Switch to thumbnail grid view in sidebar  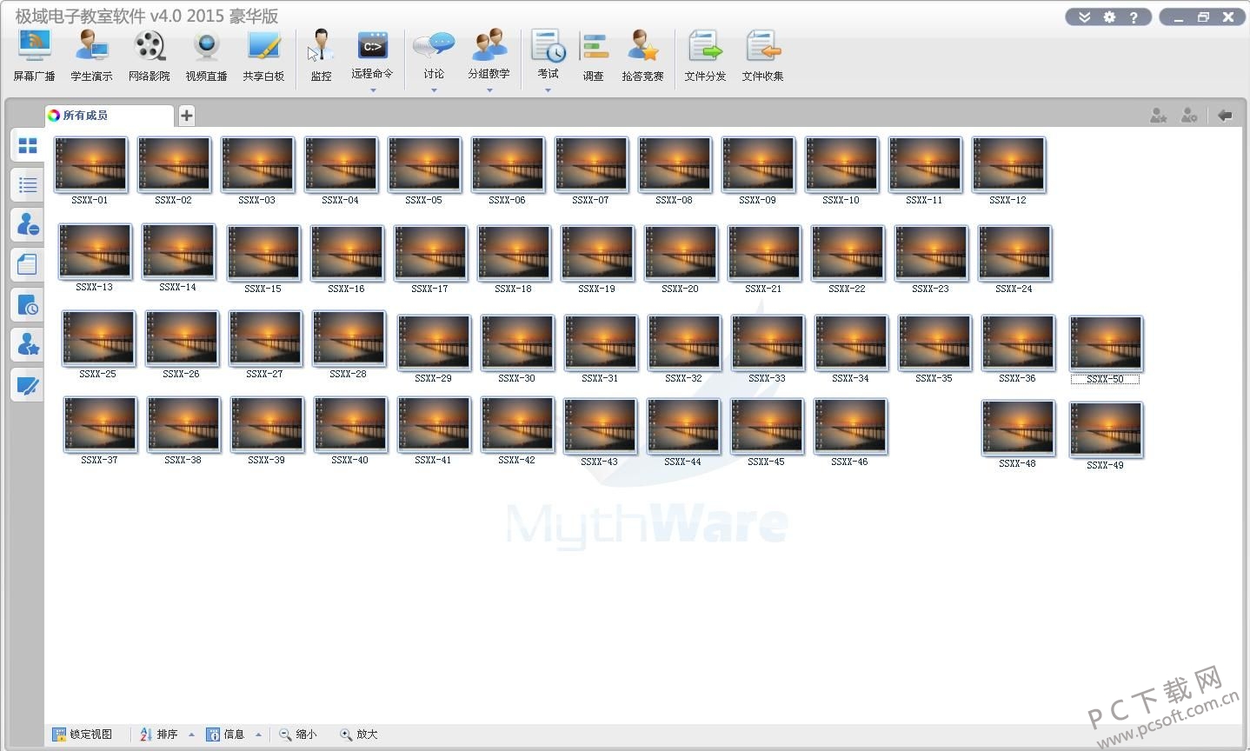click(x=28, y=145)
